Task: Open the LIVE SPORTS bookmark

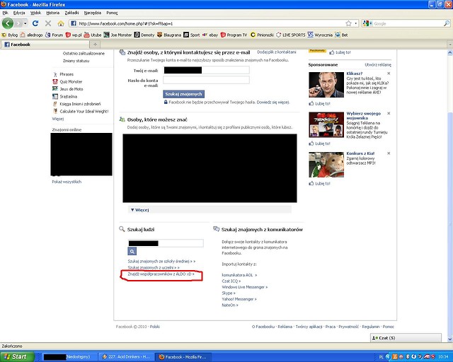Action: [291, 35]
